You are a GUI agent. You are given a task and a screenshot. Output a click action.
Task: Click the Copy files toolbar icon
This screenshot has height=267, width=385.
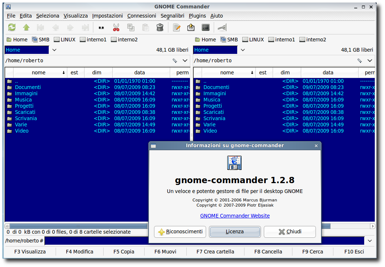pos(131,27)
